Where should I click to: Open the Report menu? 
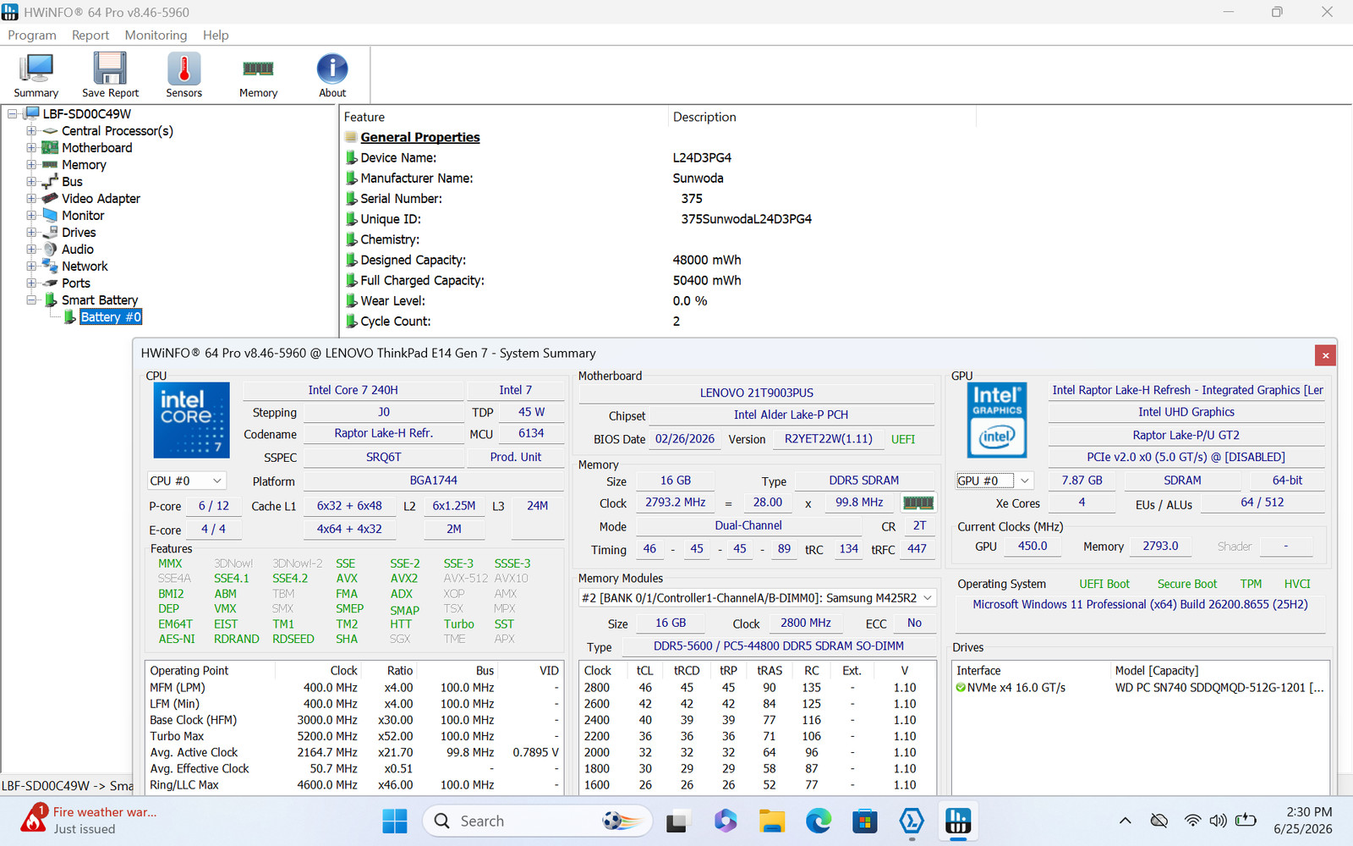coord(90,36)
